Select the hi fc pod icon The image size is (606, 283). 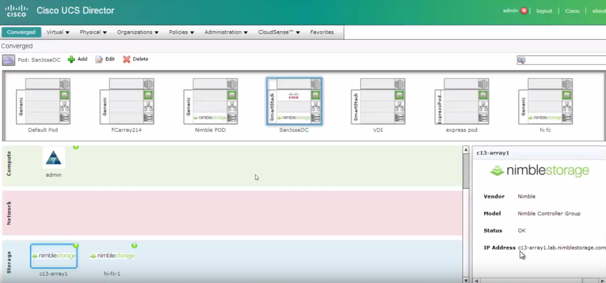(545, 102)
